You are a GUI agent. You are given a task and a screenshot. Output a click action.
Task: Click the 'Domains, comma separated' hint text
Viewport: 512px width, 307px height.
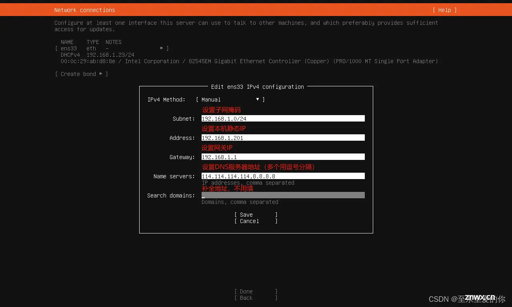[x=240, y=202]
